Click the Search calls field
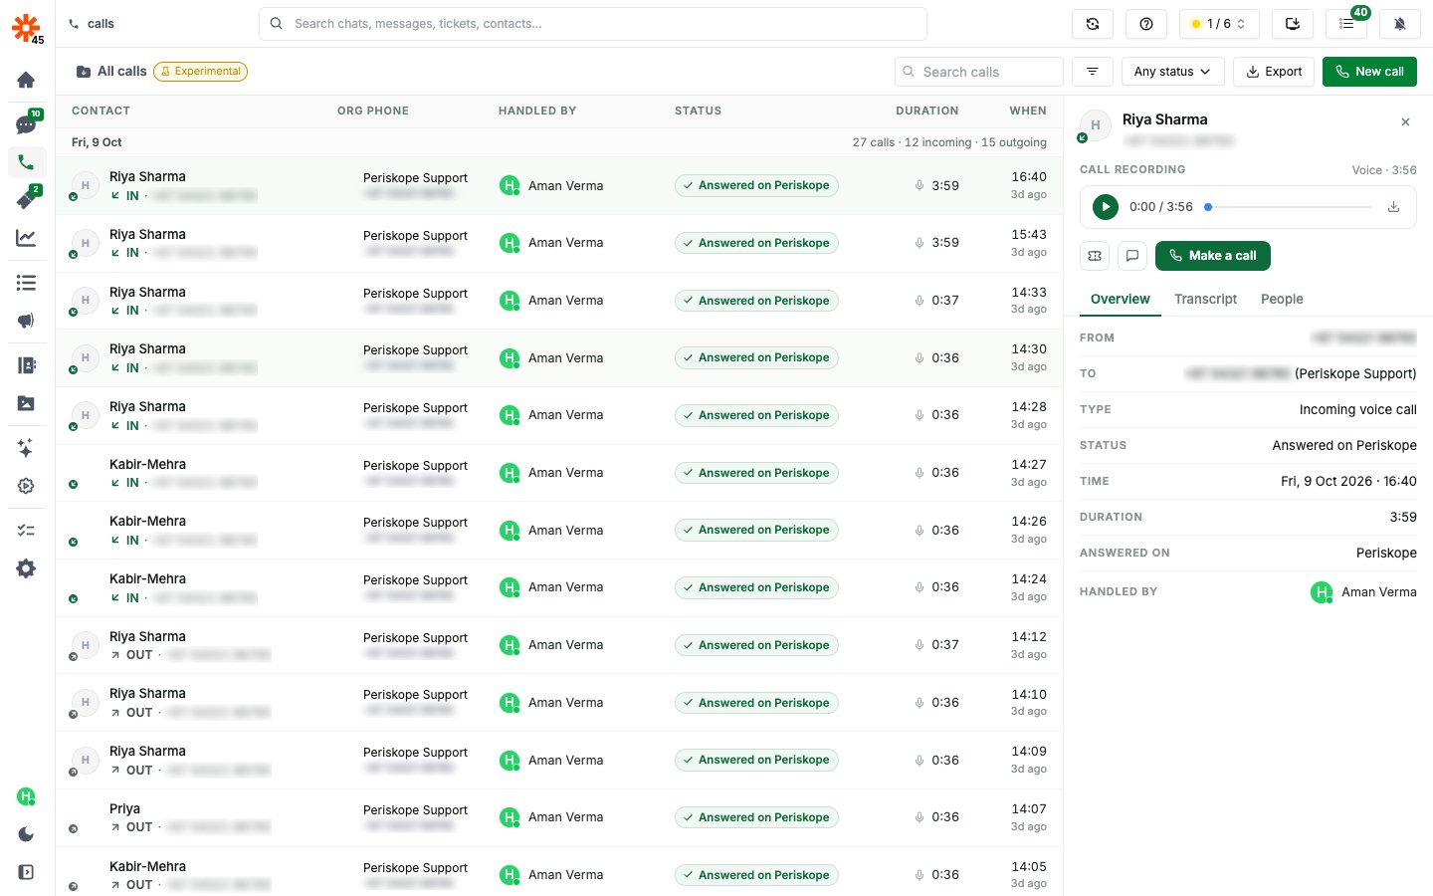Screen dimensions: 1433x896 (979, 72)
